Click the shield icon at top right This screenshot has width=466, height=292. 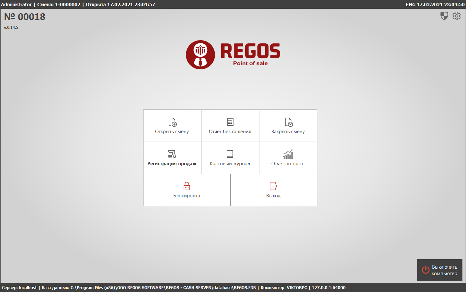click(444, 16)
